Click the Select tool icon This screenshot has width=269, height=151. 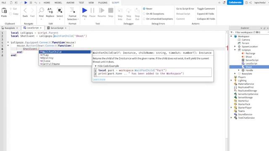pyautogui.click(x=60, y=10)
